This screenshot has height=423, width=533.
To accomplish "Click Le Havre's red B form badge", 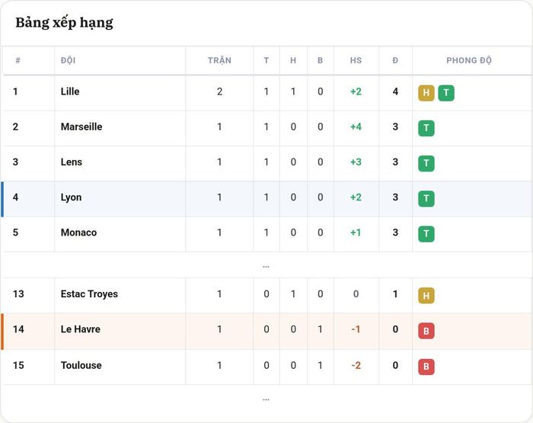I will pyautogui.click(x=426, y=331).
